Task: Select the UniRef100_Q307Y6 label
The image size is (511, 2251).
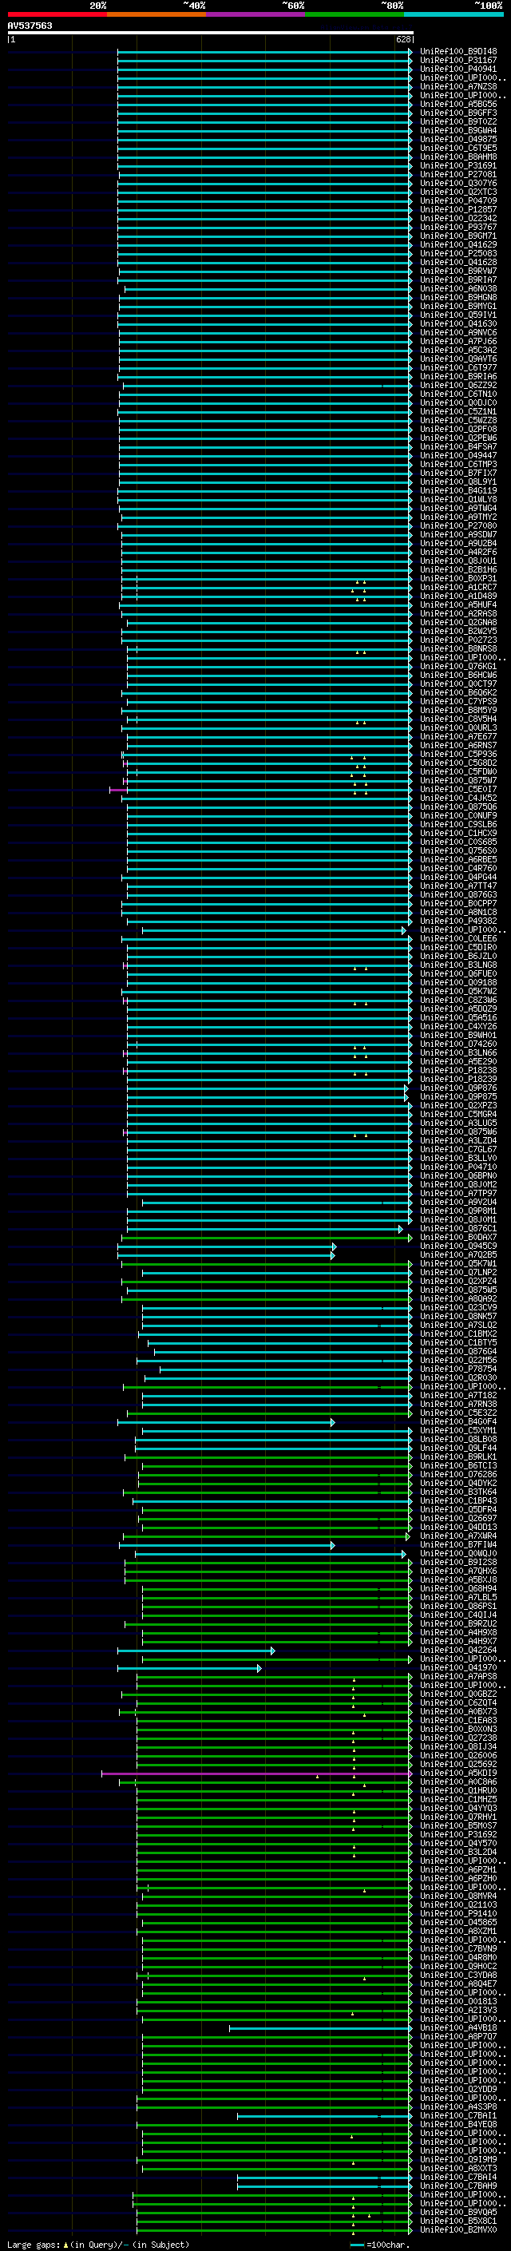Action: coord(458,184)
